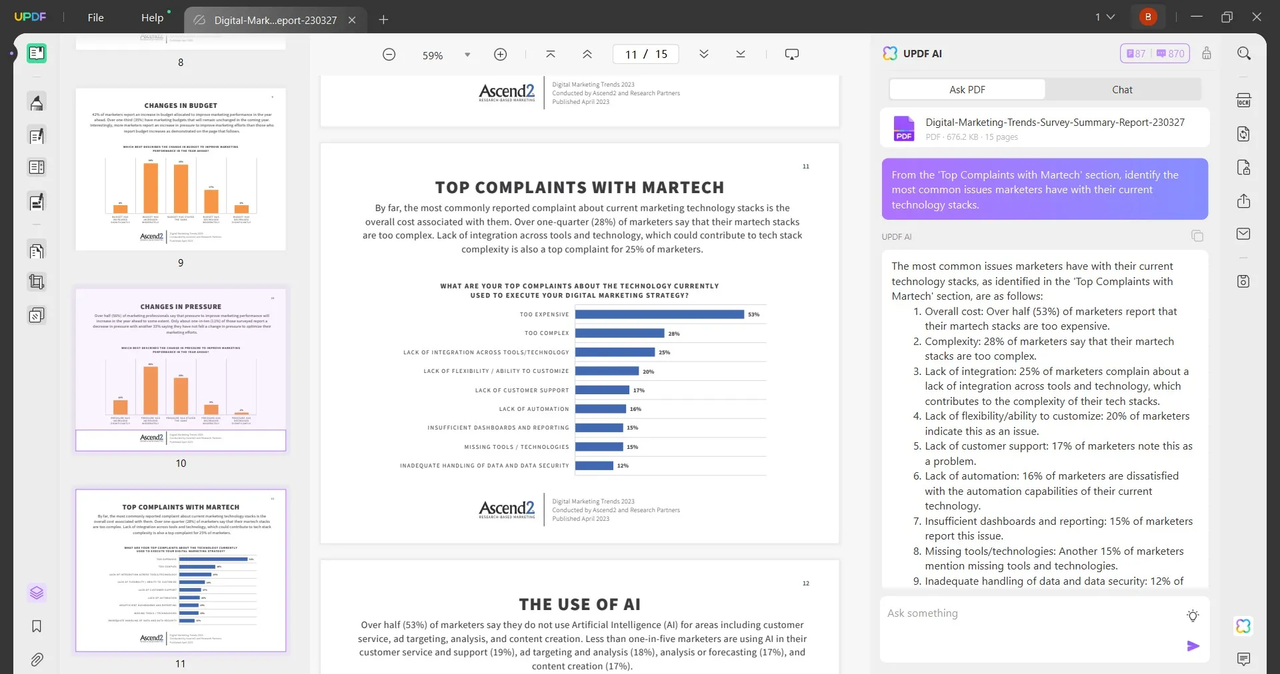Open the Digital-Marketing-Trends-Survey-Summary-Report file card
This screenshot has height=674, width=1280.
pyautogui.click(x=1045, y=128)
